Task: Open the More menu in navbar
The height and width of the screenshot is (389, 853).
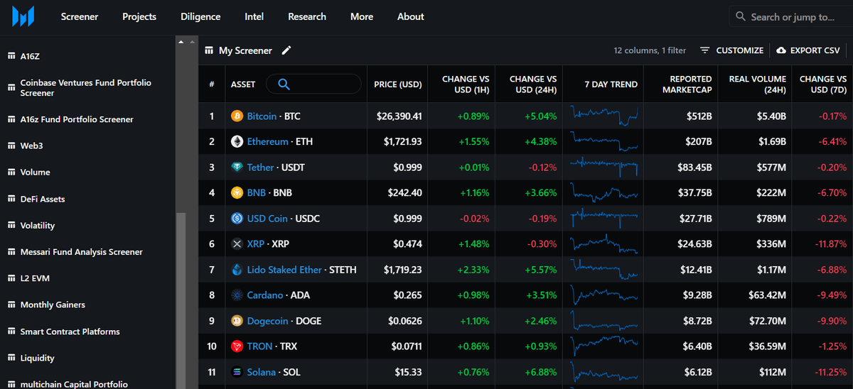Action: tap(361, 16)
